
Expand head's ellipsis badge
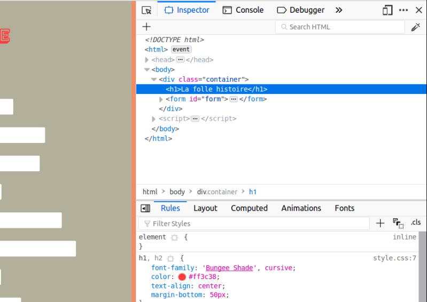point(180,60)
